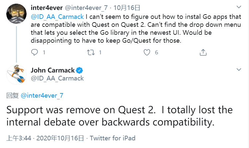Click John Carmack's verified badge

point(80,70)
